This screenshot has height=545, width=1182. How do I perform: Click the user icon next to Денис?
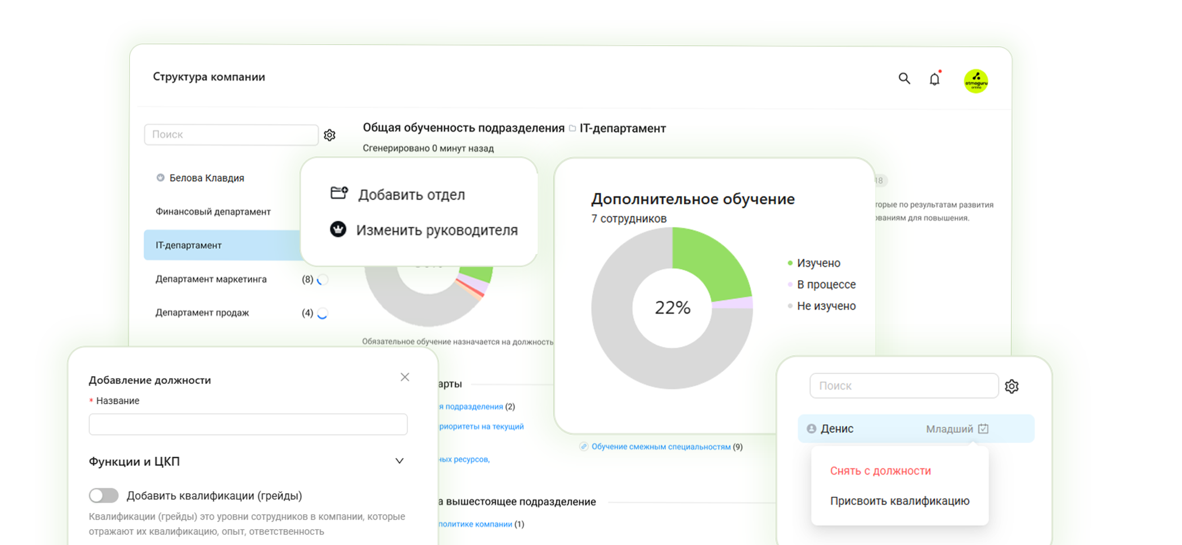point(811,428)
